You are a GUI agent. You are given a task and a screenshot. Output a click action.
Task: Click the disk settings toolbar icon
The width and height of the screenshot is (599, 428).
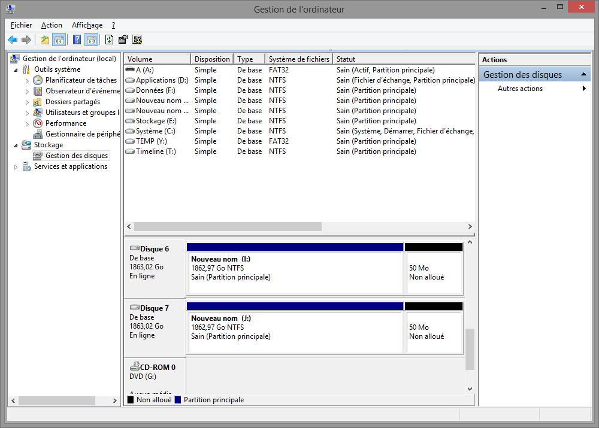[x=137, y=40]
